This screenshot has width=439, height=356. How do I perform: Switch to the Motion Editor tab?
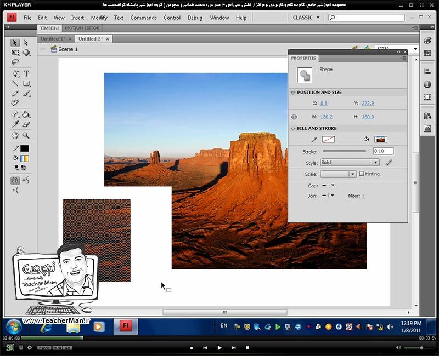click(x=82, y=28)
